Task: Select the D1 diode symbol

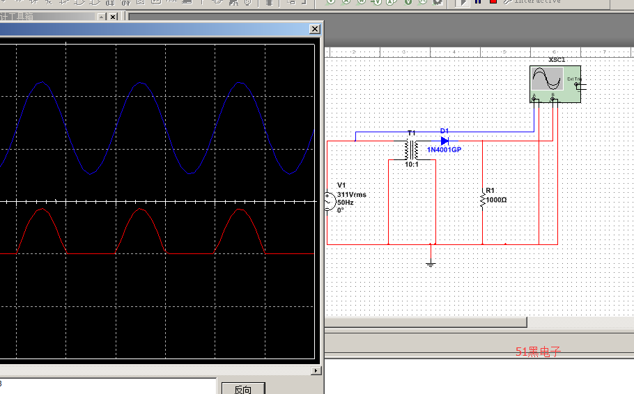Action: tap(444, 141)
